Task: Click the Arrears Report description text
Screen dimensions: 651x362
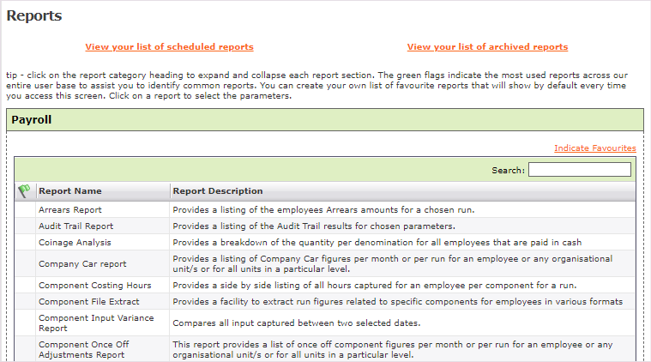Action: pyautogui.click(x=323, y=210)
